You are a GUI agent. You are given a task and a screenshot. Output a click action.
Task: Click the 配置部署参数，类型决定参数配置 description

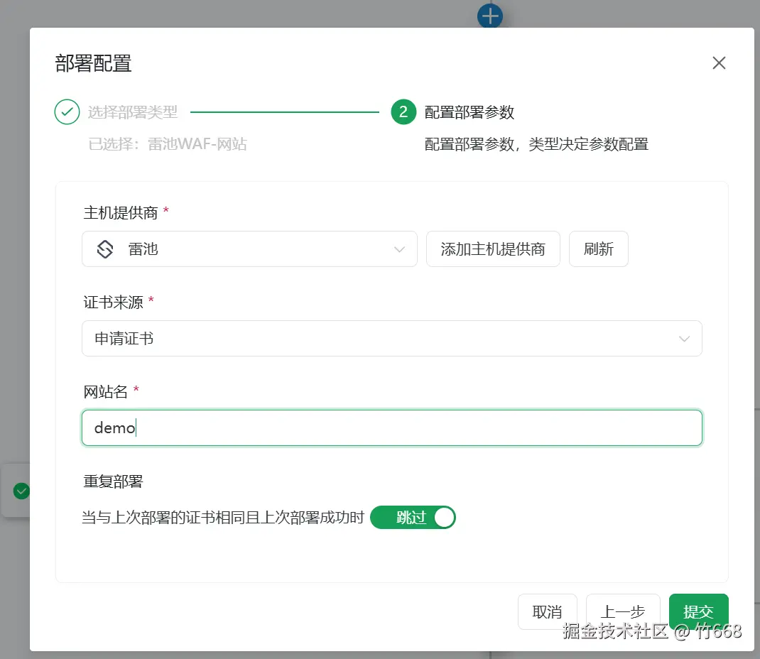tap(536, 144)
